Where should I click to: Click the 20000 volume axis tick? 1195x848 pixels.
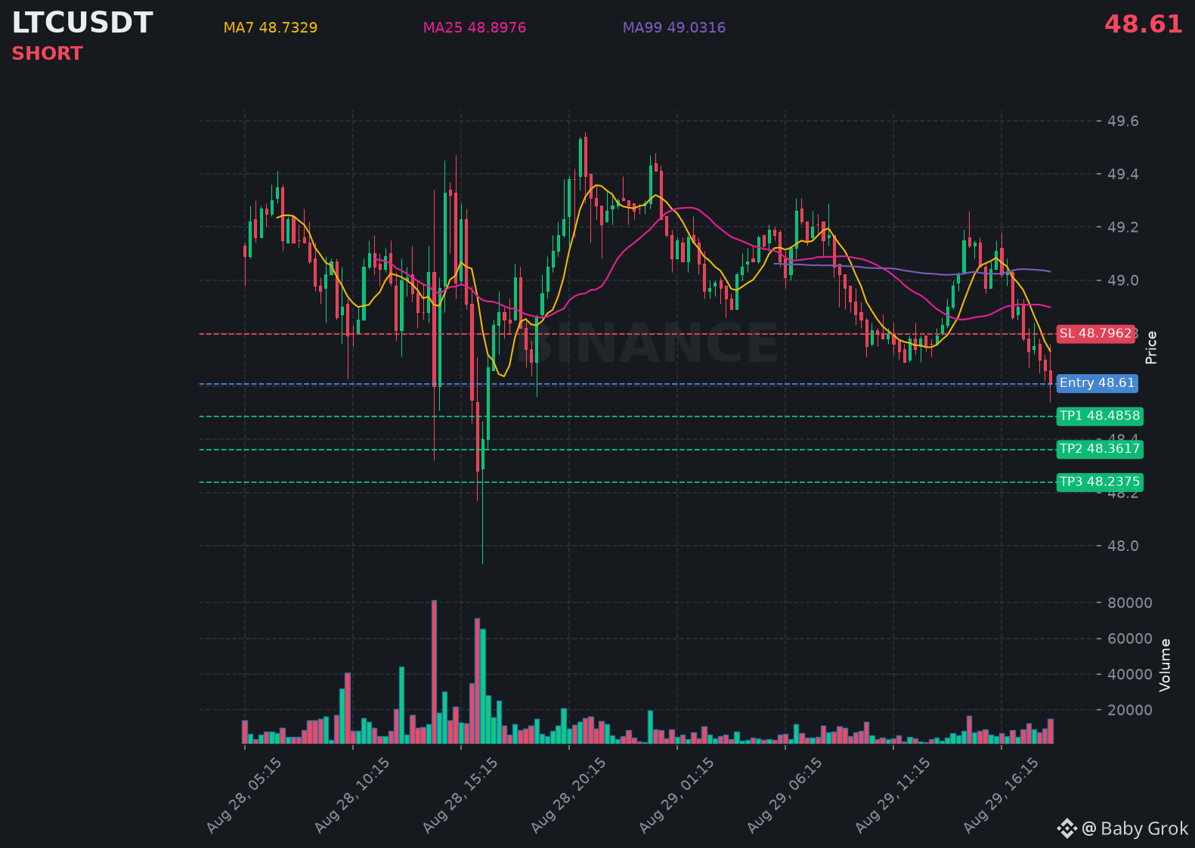click(x=1130, y=710)
